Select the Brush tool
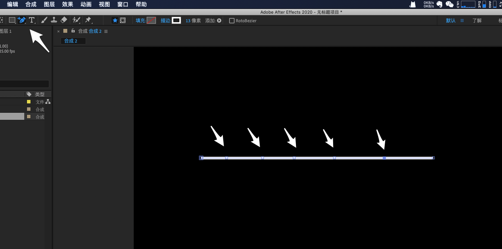This screenshot has width=502, height=249. point(44,20)
